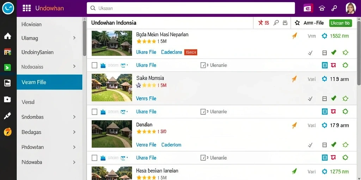The width and height of the screenshot is (361, 180).
Task: Click the magenta box icon in header
Action: point(308,8)
